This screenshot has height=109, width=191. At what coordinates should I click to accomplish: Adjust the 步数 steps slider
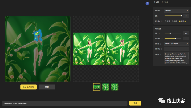coord(173,33)
